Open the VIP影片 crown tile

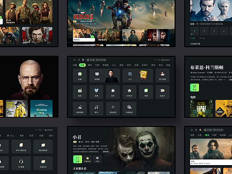coord(129,92)
